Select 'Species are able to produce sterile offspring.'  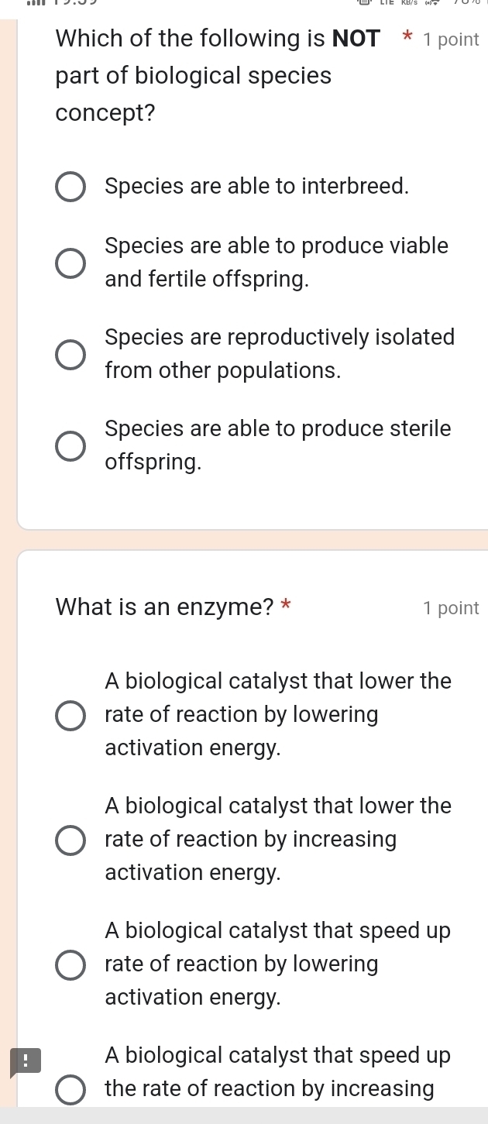coord(70,445)
